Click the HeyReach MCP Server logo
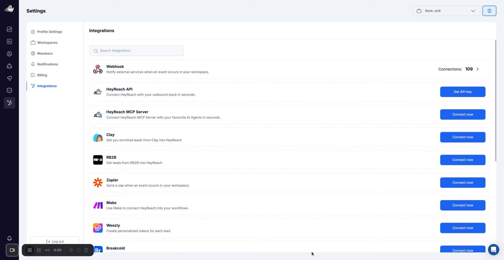The width and height of the screenshot is (504, 260). click(98, 114)
